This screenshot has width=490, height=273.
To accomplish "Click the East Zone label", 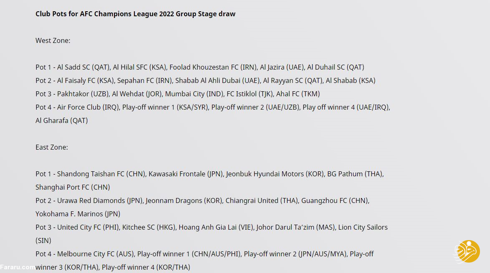I will [x=51, y=147].
